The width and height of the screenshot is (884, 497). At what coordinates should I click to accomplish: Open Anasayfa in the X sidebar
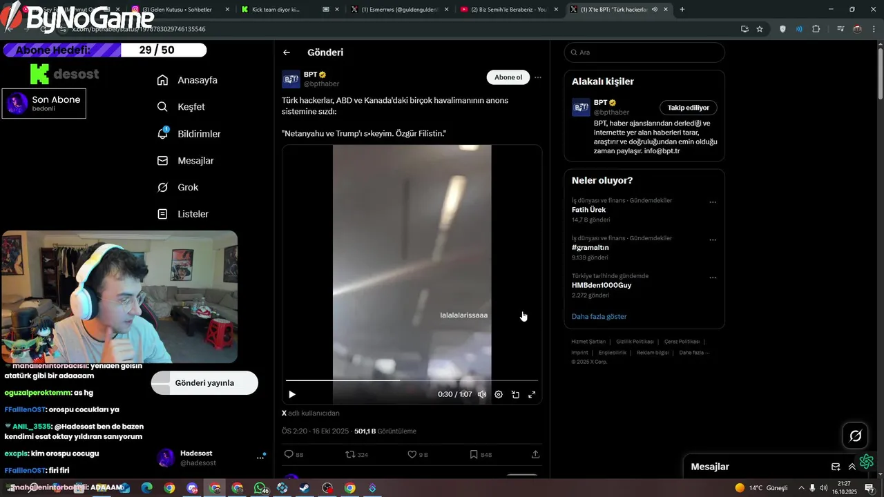coord(187,80)
